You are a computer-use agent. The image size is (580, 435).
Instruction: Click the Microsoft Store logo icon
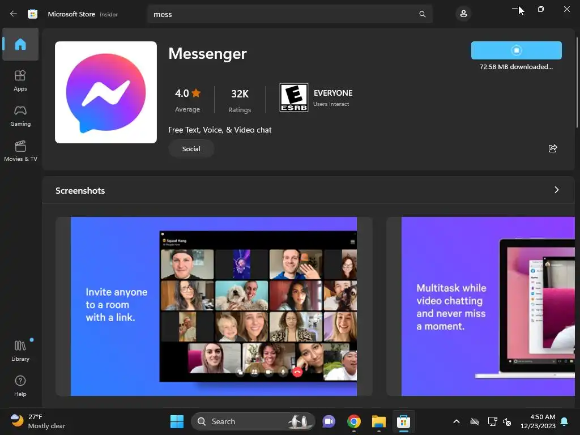point(32,14)
